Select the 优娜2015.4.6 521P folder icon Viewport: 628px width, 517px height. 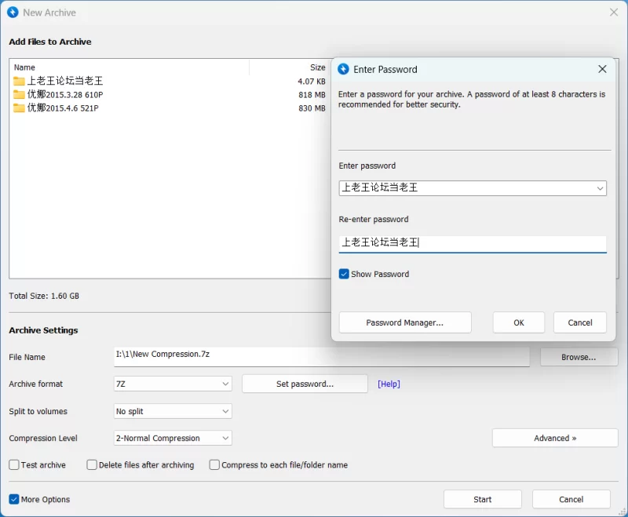pyautogui.click(x=19, y=108)
